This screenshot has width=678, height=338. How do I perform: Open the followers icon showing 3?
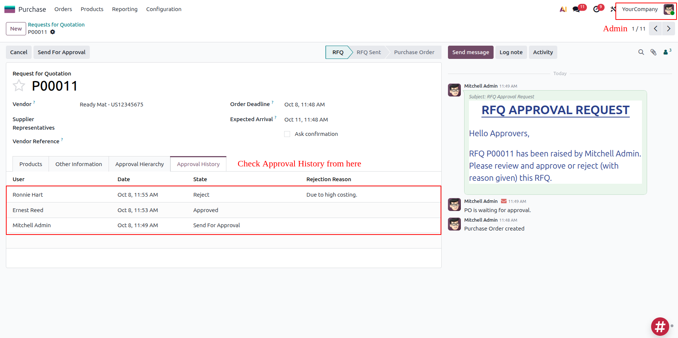coord(667,52)
